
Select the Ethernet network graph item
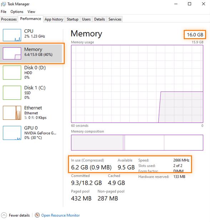click(32, 113)
